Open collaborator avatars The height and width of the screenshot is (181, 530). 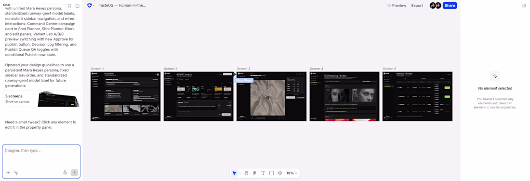tap(436, 5)
